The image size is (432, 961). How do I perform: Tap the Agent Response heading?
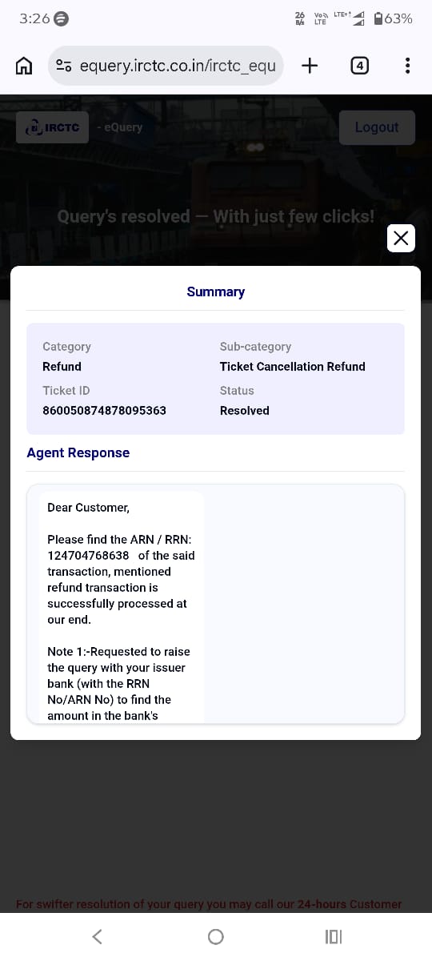tap(78, 452)
